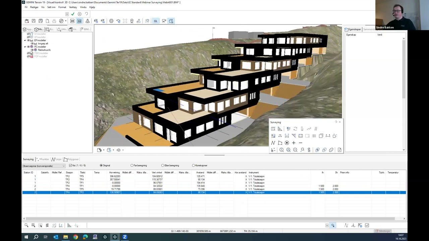Image resolution: width=429 pixels, height=241 pixels.
Task: Sort the table by the Avstand column header
Action: click(200, 172)
